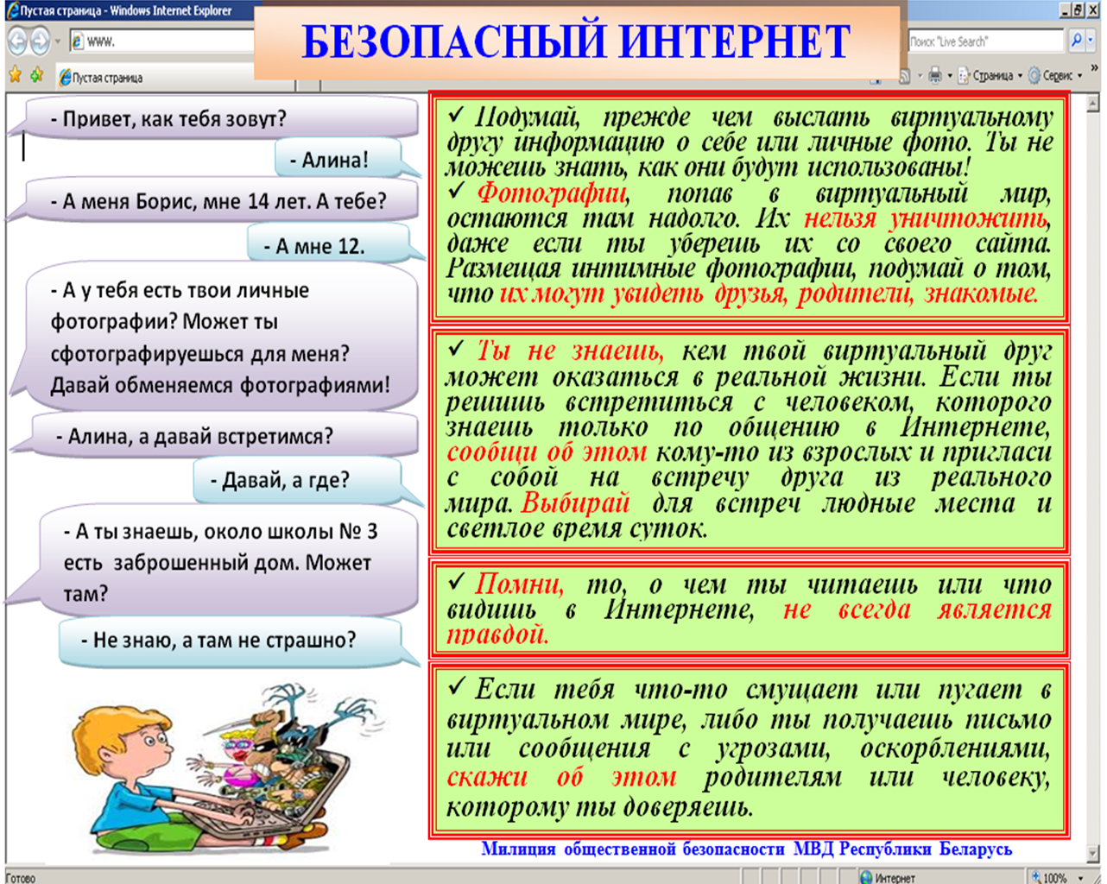Expand the toolbar overflow chevron
This screenshot has height=884, width=1107.
click(1095, 69)
